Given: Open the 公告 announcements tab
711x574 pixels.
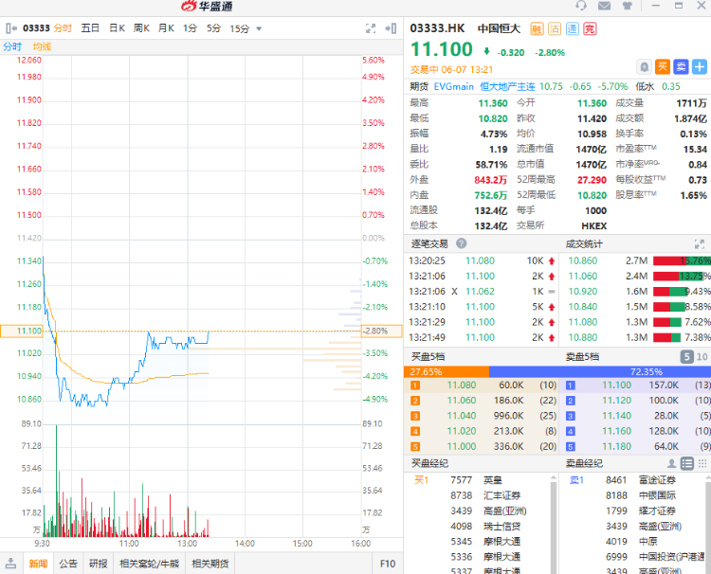Looking at the screenshot, I should [x=68, y=564].
